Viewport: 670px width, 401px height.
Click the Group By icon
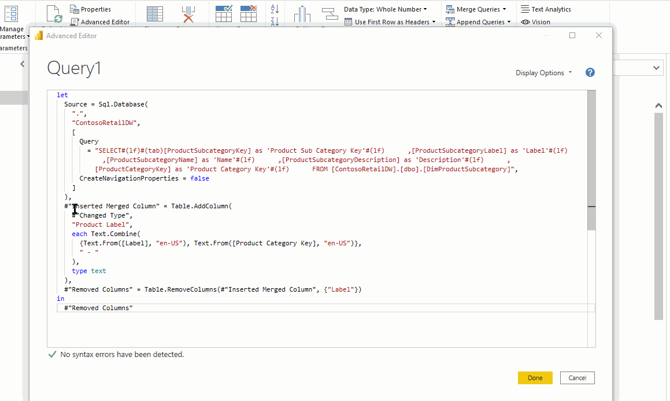(x=330, y=14)
